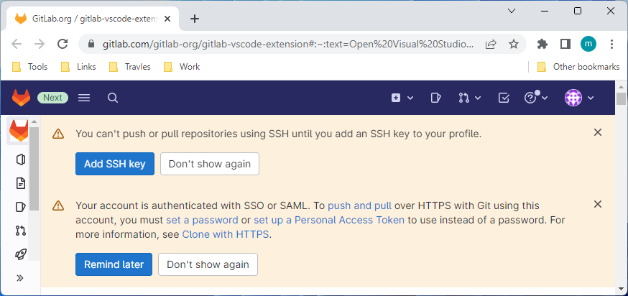Open the GitLab hamburger main menu
This screenshot has width=628, height=296.
(83, 98)
